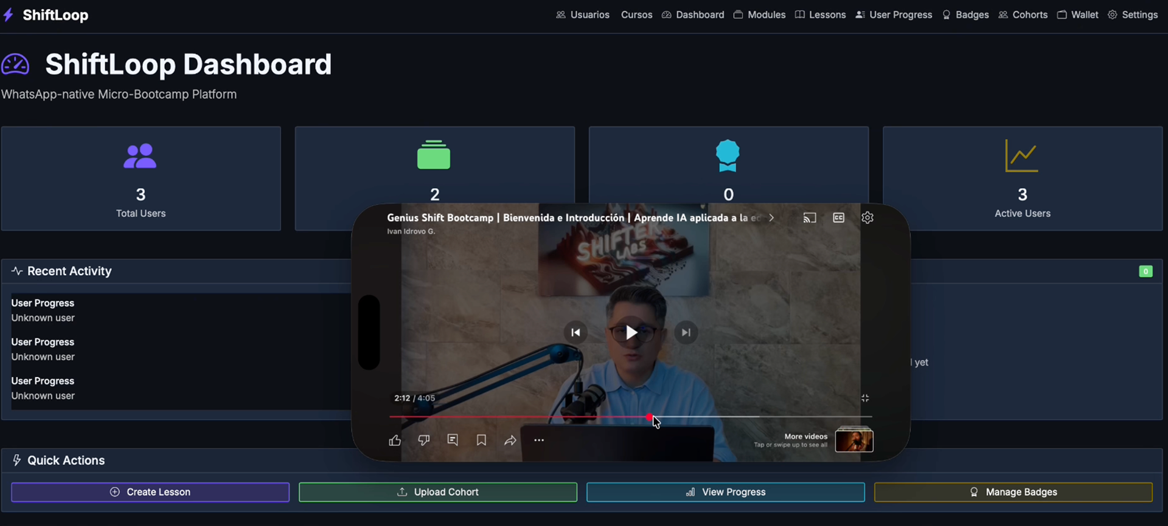This screenshot has width=1168, height=526.
Task: Click the ShiftLoop brand name in header
Action: [55, 15]
